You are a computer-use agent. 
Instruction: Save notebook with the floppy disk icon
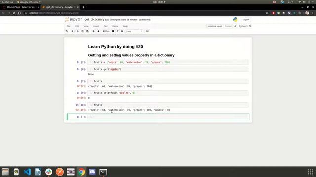click(67, 31)
